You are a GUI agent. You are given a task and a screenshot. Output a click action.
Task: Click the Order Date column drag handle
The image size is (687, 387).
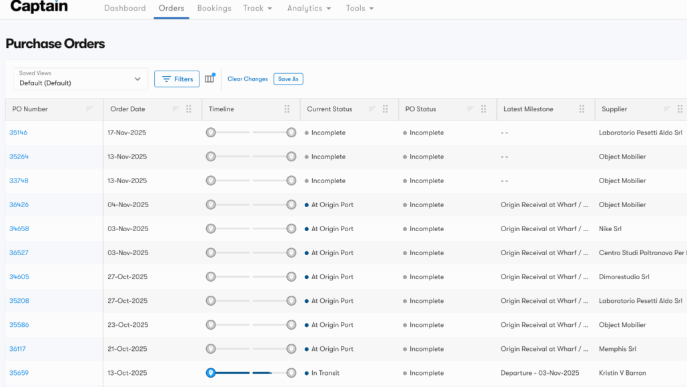(189, 109)
